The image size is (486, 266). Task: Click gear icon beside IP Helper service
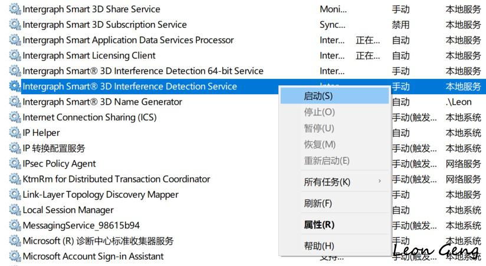pos(15,132)
